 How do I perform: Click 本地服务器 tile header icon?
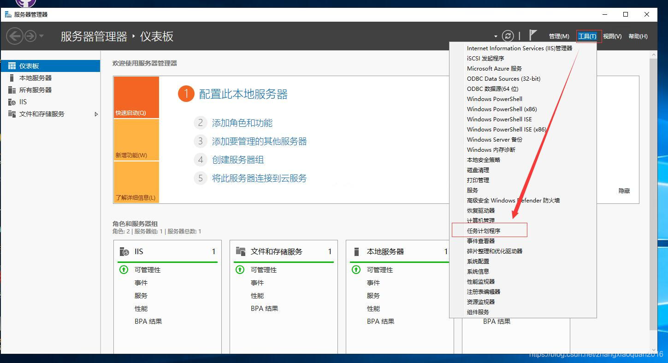pos(356,251)
